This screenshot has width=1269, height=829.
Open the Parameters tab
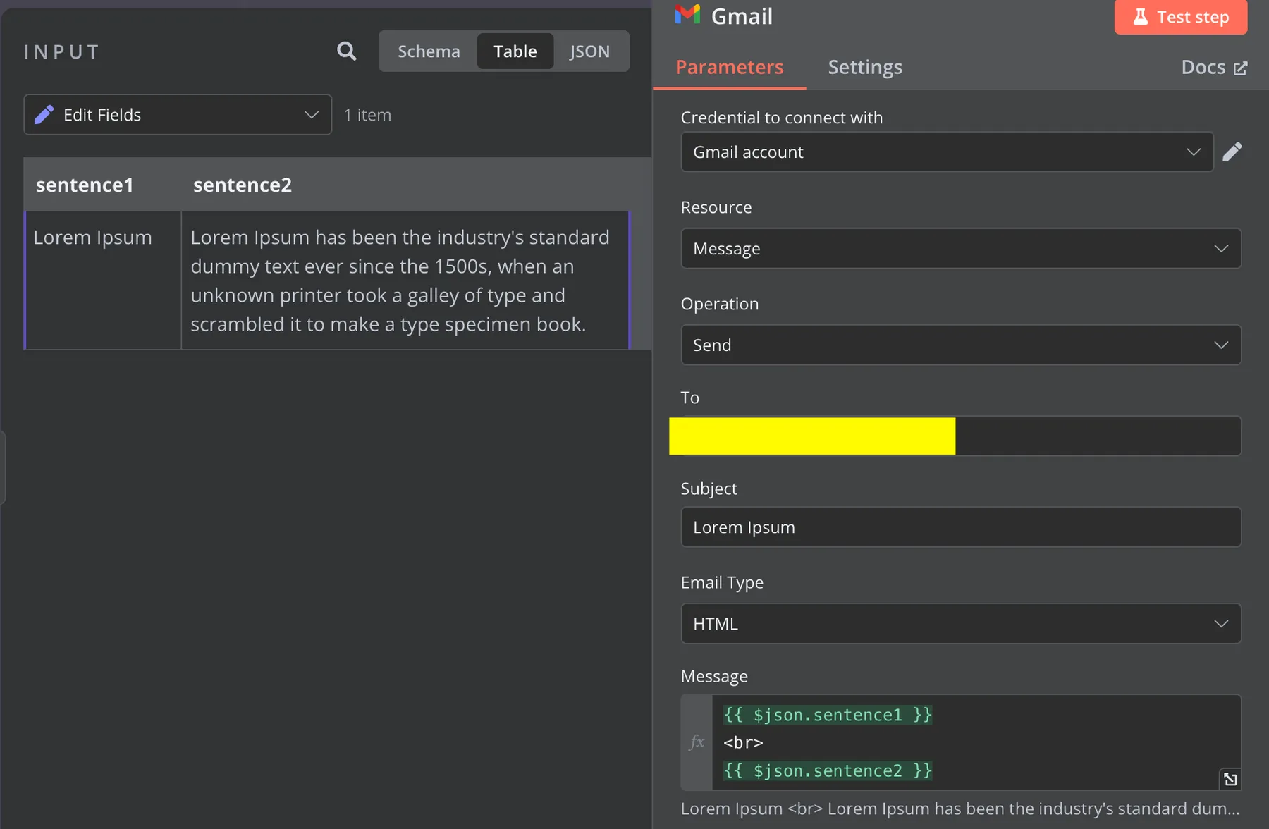point(729,67)
